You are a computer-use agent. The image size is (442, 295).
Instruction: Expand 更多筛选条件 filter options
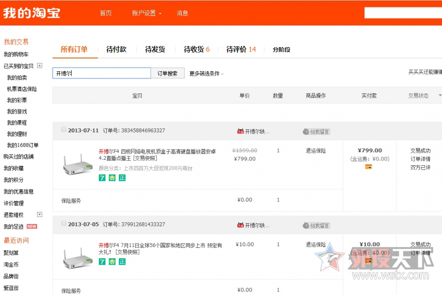(207, 74)
